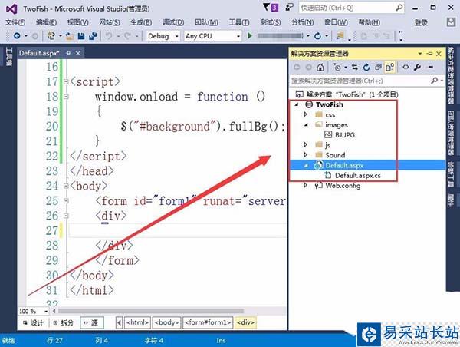Open the Any CPU platform dropdown

(x=238, y=36)
